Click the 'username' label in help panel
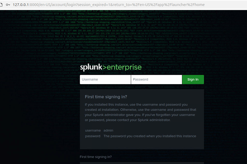The width and height of the screenshot is (247, 164). click(93, 131)
